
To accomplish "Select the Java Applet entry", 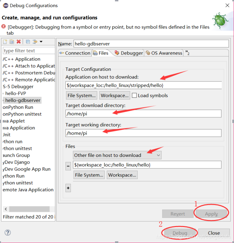I will coord(14,121).
